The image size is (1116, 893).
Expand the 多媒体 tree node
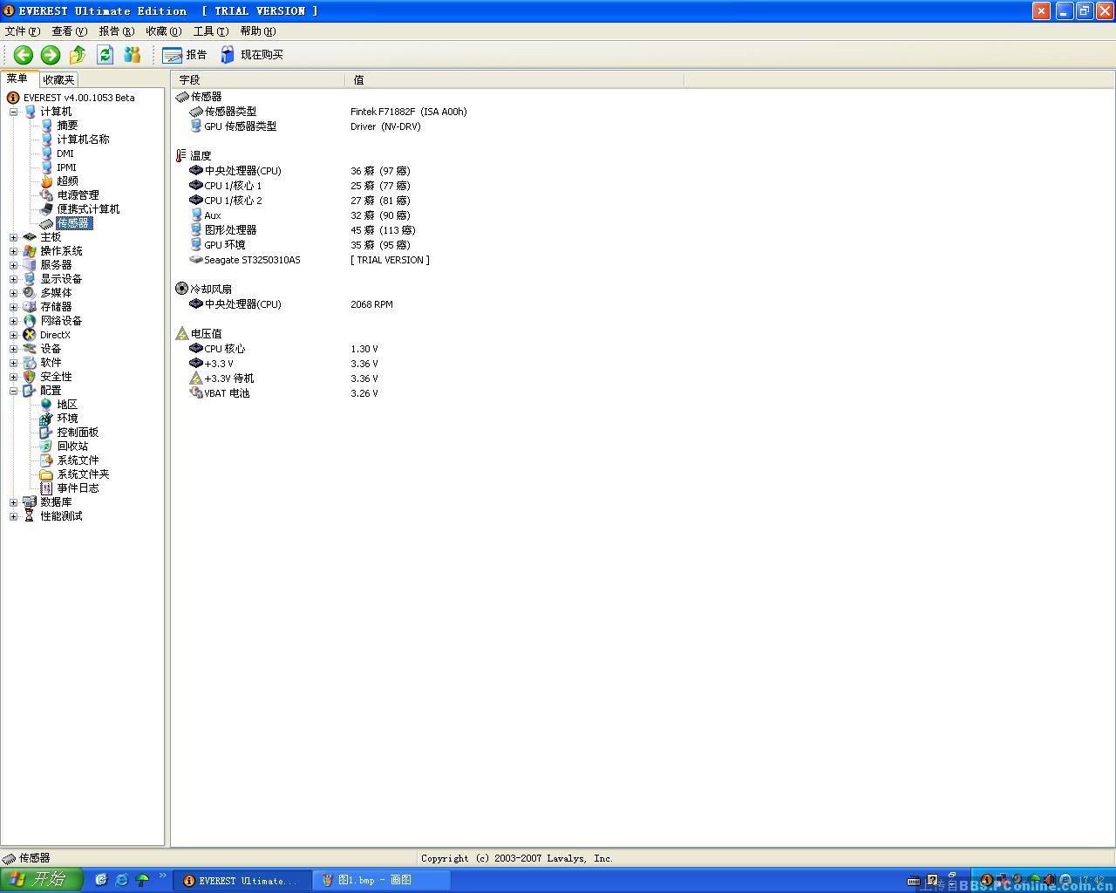tap(13, 293)
